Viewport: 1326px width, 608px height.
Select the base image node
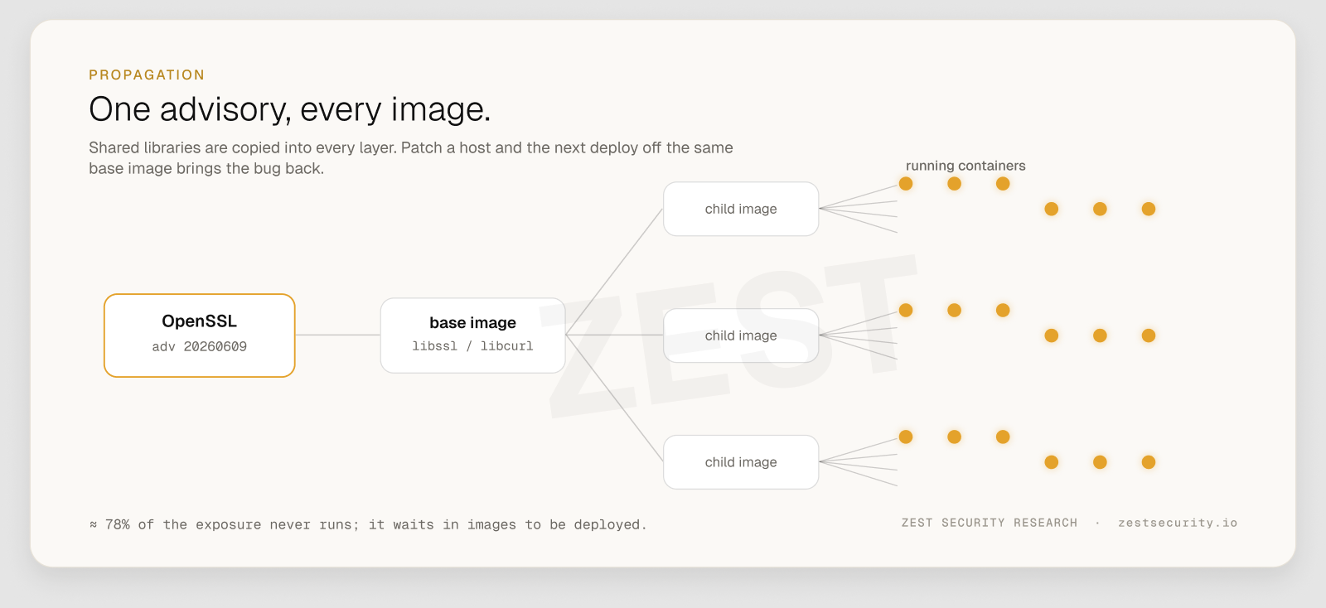472,335
